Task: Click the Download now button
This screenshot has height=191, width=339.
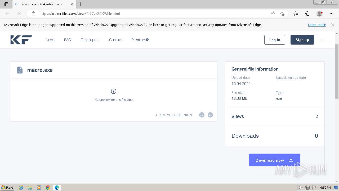Action: 274,160
